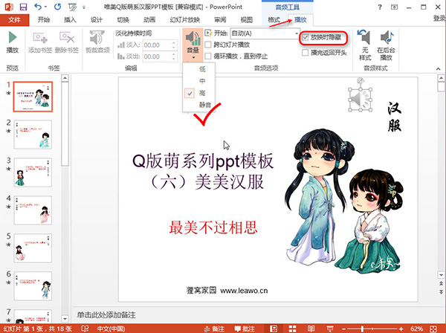Switch to Reading view icon
Screen dimensions: 446x333
pos(311,329)
